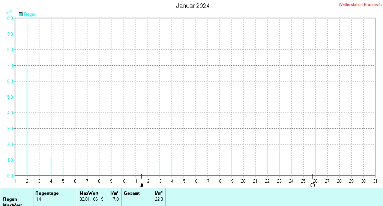This screenshot has width=383, height=206.
Task: Click the 10.0 y-axis label
Action: click(x=9, y=18)
